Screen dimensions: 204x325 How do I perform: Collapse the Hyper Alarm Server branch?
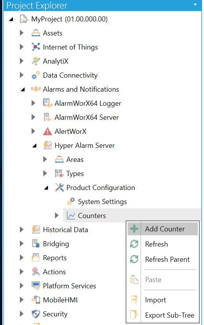pos(35,146)
